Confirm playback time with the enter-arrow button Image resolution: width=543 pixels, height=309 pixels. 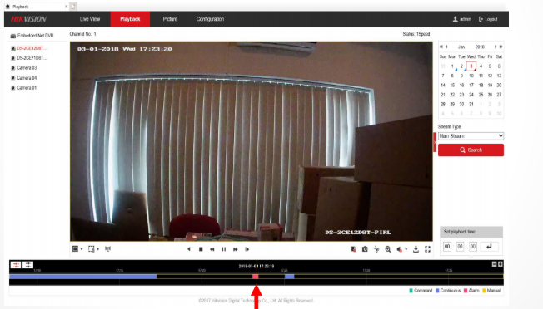(x=489, y=247)
